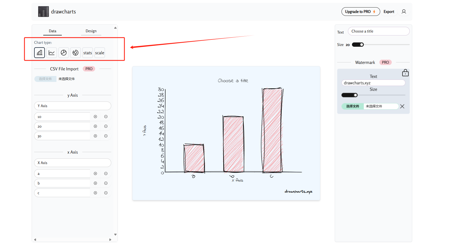Remove the x category a row
Viewport: 453px width, 246px height.
tap(106, 173)
